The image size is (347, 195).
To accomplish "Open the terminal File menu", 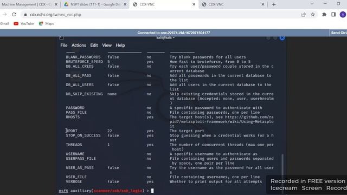I will 64,45.
